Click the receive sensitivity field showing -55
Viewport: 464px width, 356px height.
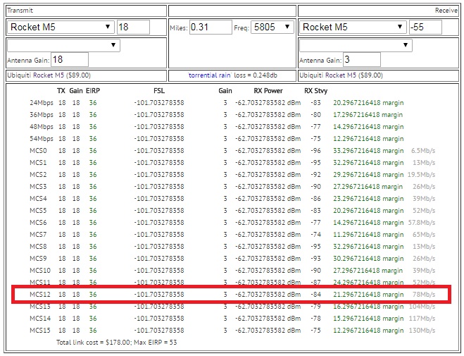425,27
